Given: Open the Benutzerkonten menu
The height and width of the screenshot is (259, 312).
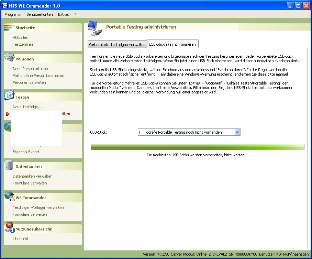Looking at the screenshot, I should coord(40,14).
